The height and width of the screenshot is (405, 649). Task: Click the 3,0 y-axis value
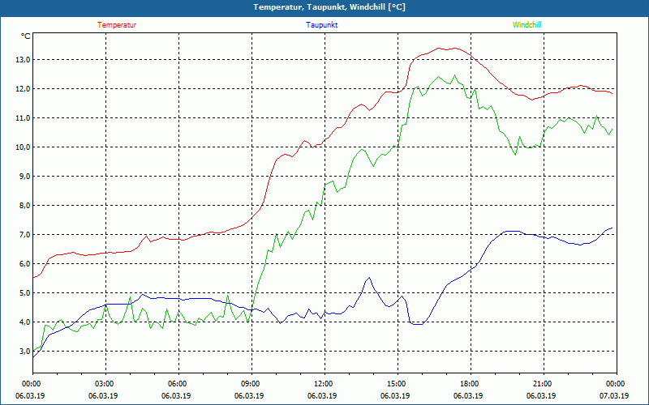point(25,352)
